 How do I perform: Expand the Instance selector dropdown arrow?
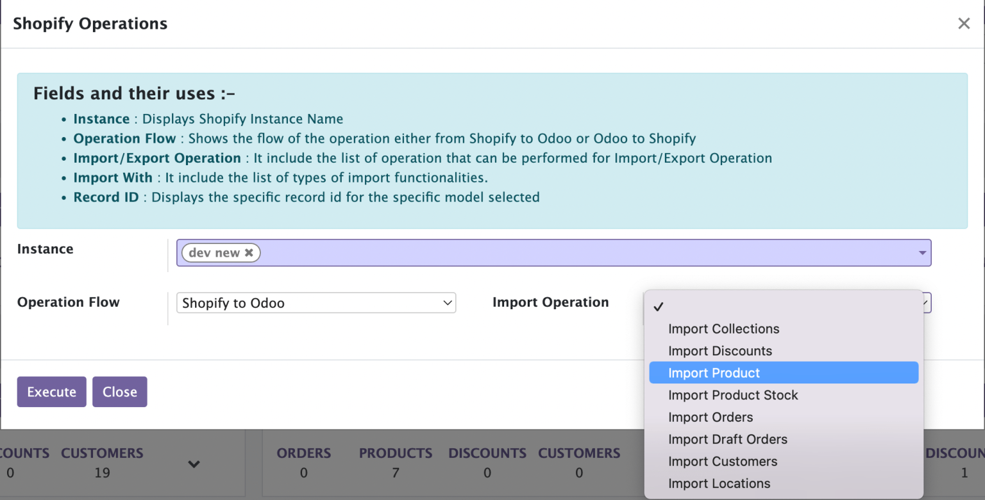(922, 252)
